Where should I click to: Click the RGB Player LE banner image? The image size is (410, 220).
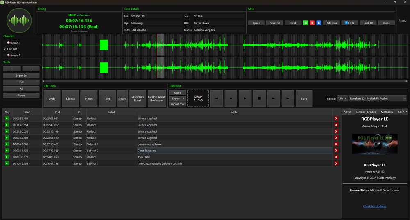coord(375,144)
